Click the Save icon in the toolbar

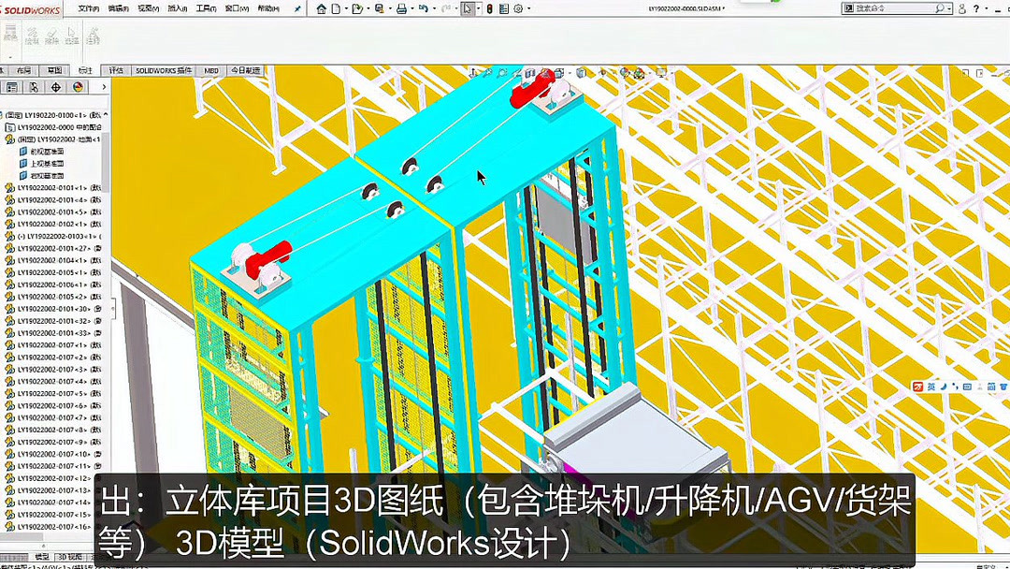pyautogui.click(x=380, y=7)
